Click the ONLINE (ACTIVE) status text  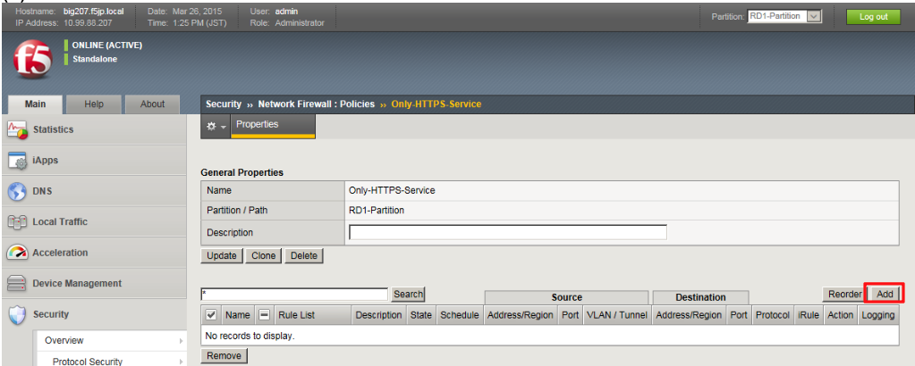point(106,45)
